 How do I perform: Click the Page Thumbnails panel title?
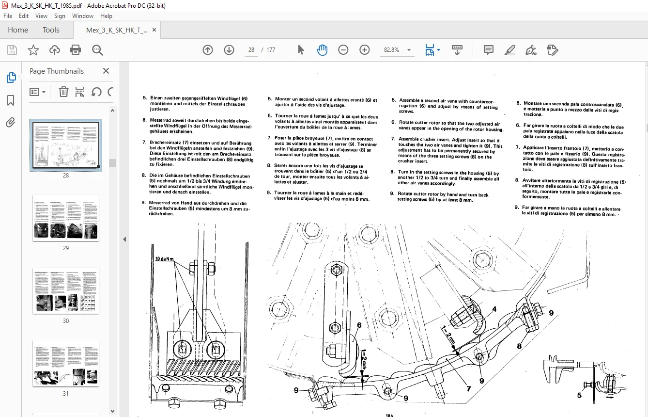(x=57, y=71)
